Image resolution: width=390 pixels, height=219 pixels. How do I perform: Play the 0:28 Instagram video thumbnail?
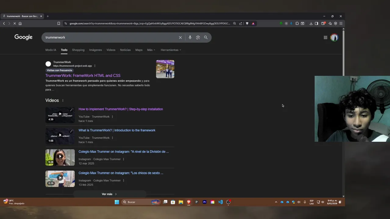(60, 157)
